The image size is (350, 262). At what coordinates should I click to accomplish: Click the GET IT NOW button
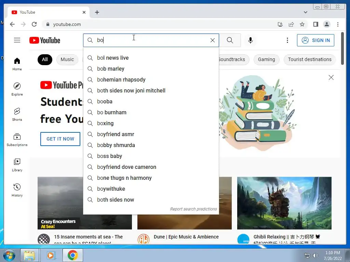coord(60,139)
